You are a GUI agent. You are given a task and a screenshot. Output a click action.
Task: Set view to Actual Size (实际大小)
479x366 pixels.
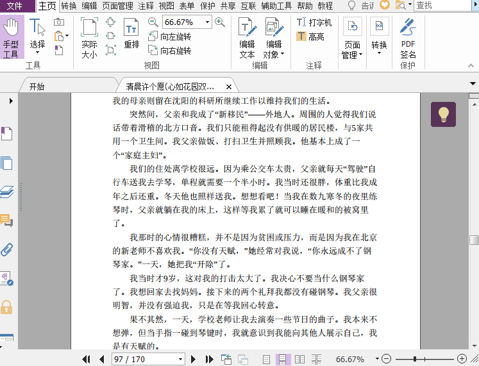[89, 38]
